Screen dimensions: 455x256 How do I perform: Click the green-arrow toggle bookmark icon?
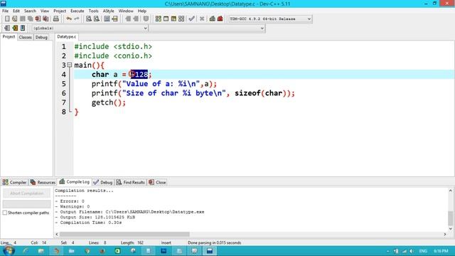(15, 28)
